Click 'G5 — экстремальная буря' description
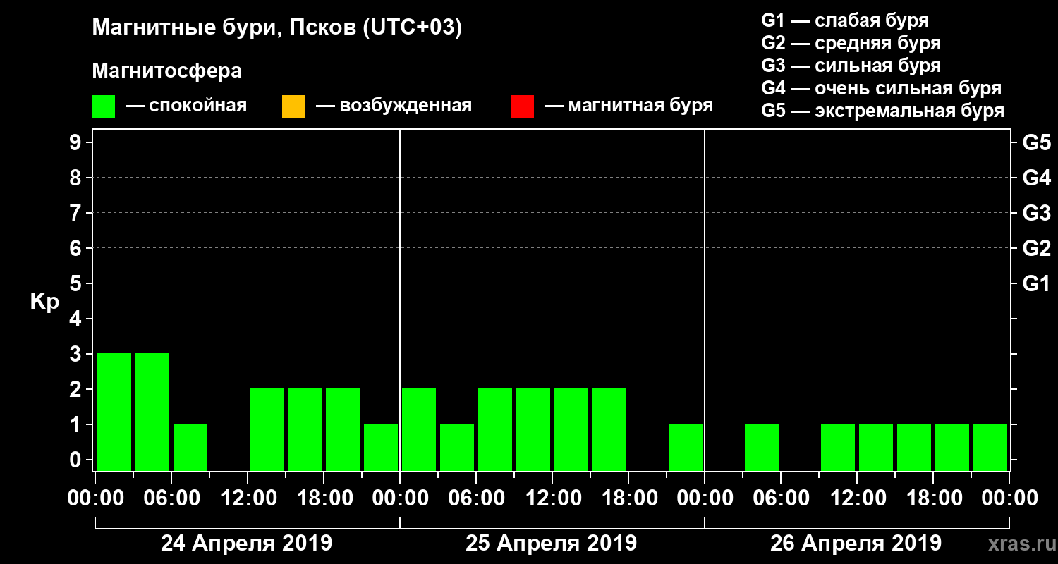Image resolution: width=1058 pixels, height=564 pixels. (882, 111)
